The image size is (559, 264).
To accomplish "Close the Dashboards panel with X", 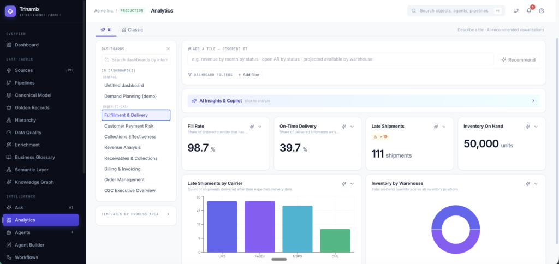I will click(168, 49).
